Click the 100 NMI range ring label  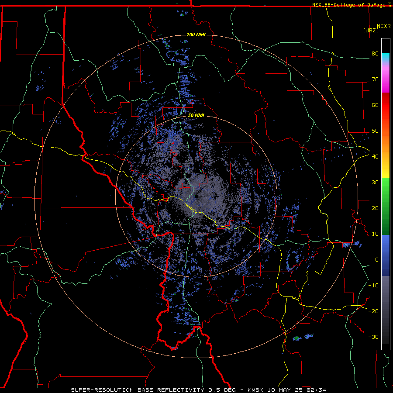(196, 34)
